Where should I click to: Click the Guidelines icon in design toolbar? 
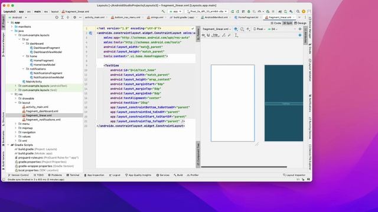pyautogui.click(x=236, y=35)
